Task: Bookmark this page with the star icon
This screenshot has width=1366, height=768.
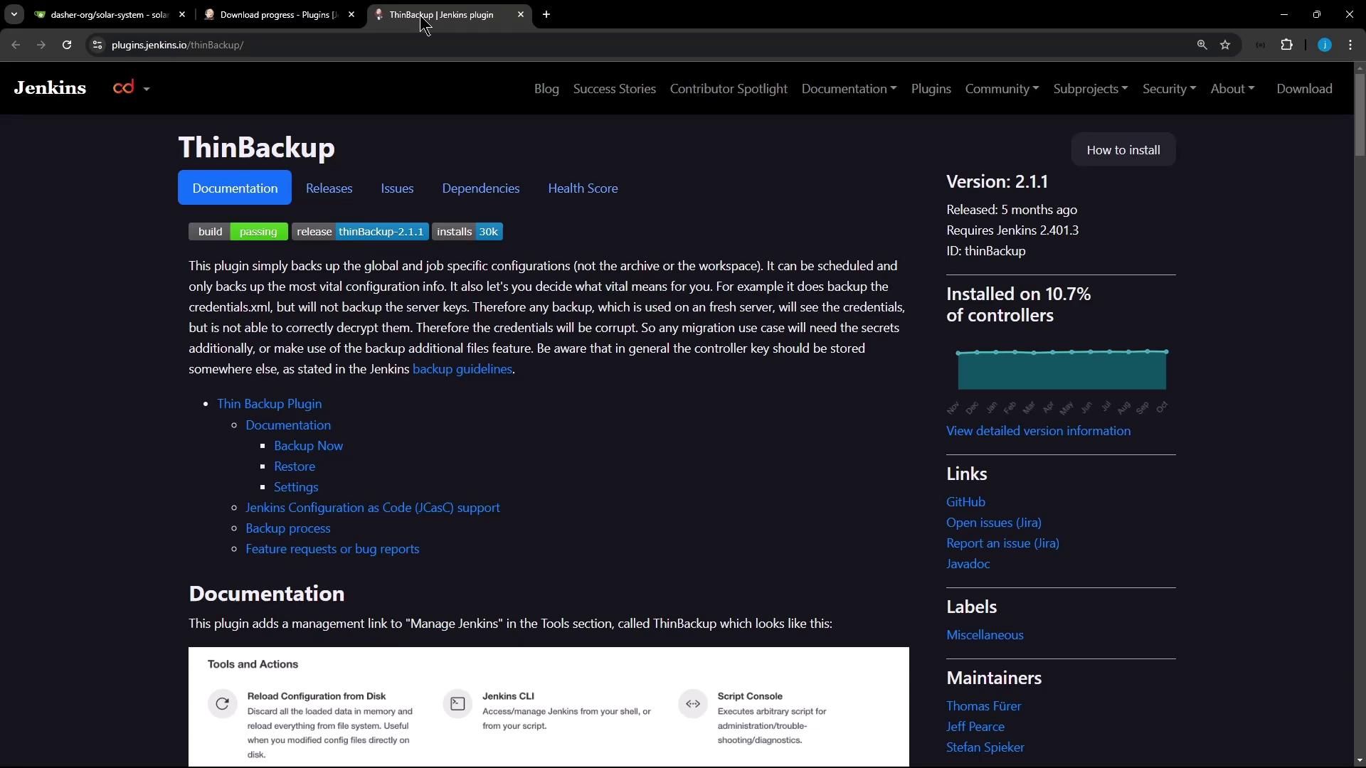Action: (1225, 45)
